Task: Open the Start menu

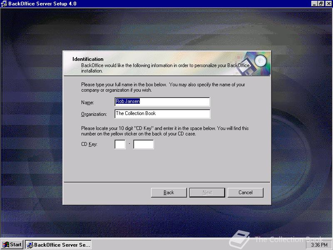Action: pyautogui.click(x=12, y=245)
